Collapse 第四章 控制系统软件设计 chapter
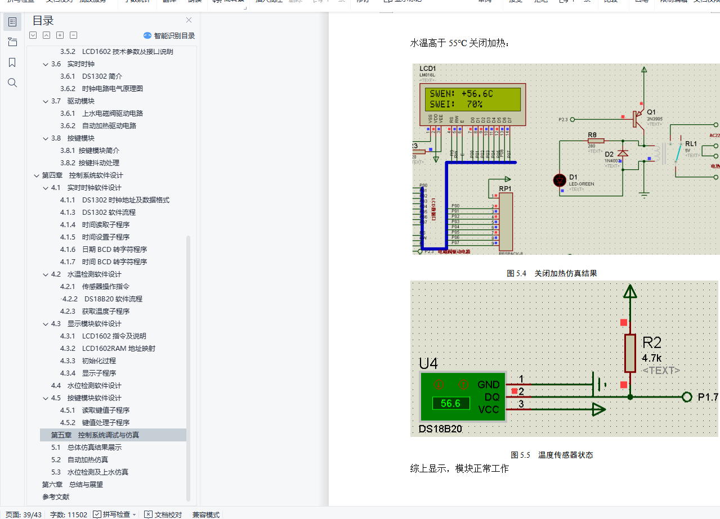 (37, 175)
